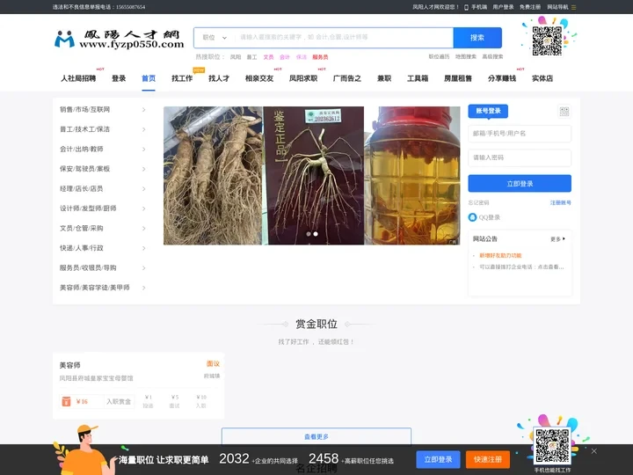Click 登录 in the navigation bar
Viewport: 633px width, 475px height.
coord(119,78)
